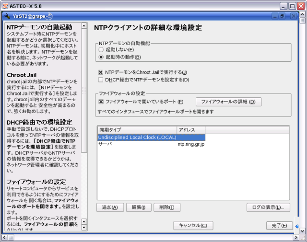This screenshot has height=242, width=307.
Task: Click help panel scroll-up arrow at top
Action: tap(84, 25)
